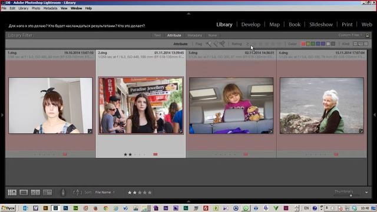Image resolution: width=377 pixels, height=212 pixels.
Task: Switch to Text filter tab
Action: point(157,35)
